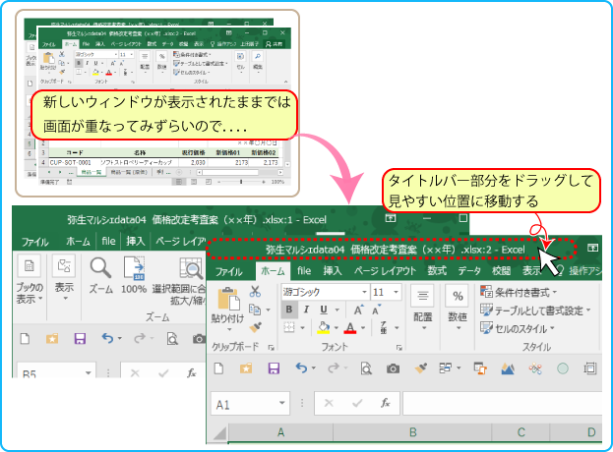This screenshot has width=613, height=452.
Task: Toggle Italic formatting button
Action: [306, 310]
